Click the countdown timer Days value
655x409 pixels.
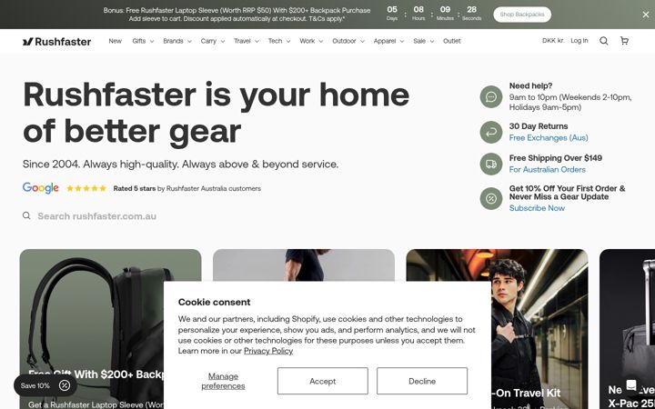[392, 9]
